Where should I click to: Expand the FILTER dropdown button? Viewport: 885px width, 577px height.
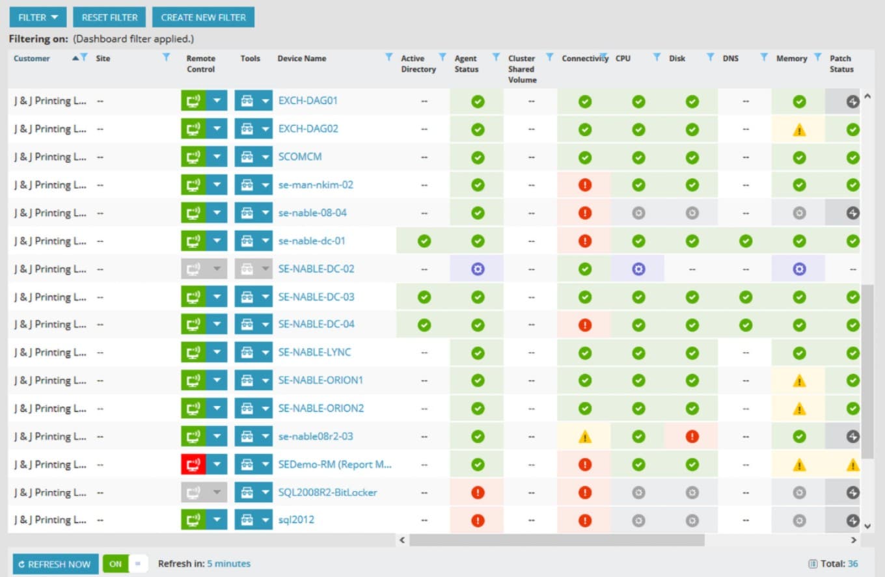click(x=38, y=18)
